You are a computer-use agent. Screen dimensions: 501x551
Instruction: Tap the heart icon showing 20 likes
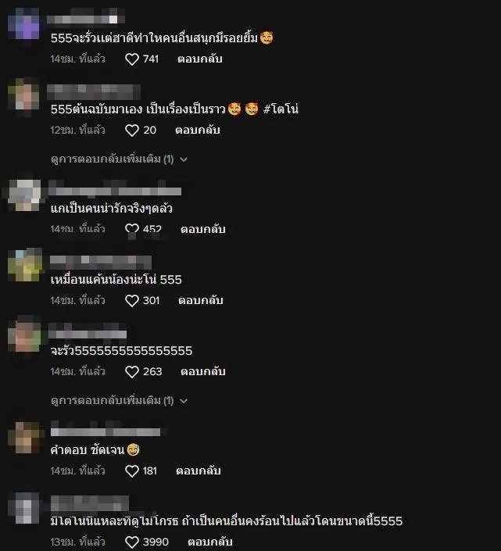132,131
